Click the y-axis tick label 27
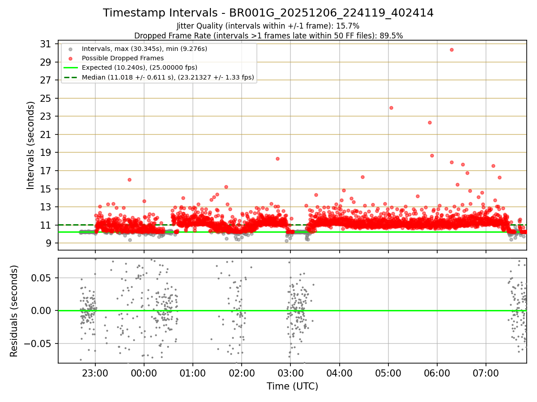Screen dimensions: 537x402 [45, 80]
